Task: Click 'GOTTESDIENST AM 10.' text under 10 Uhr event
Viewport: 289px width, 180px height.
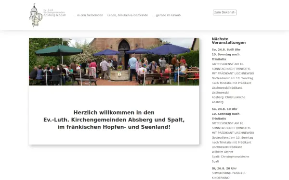Action: [228, 123]
